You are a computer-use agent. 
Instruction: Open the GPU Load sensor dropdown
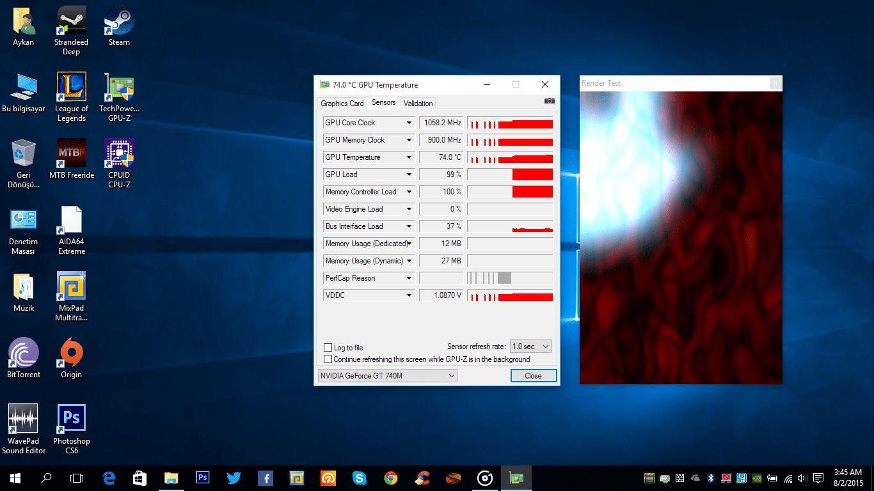(409, 175)
